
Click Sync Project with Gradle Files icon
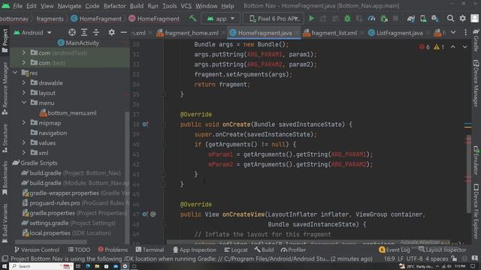[411, 19]
